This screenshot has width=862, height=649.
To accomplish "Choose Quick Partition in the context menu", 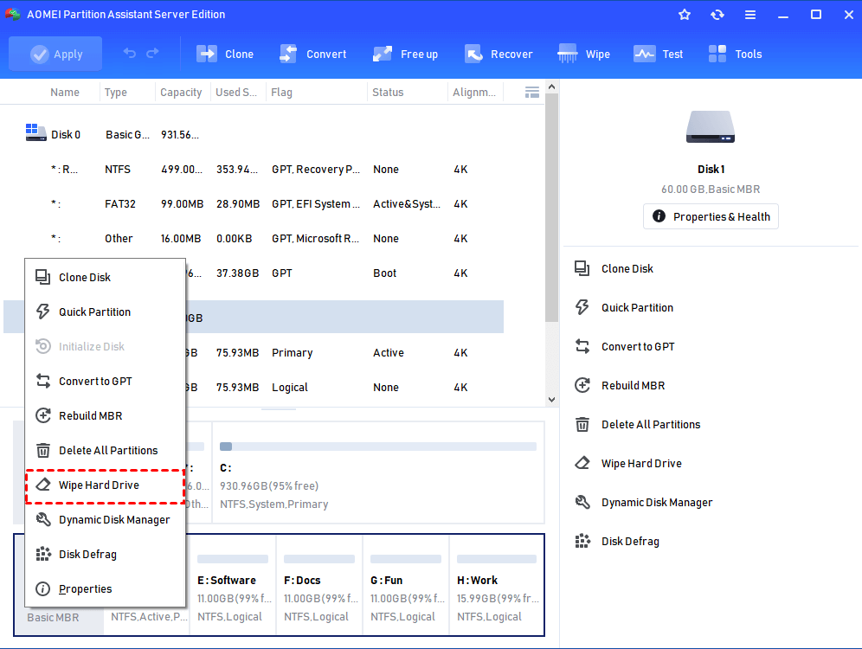I will pos(105,312).
